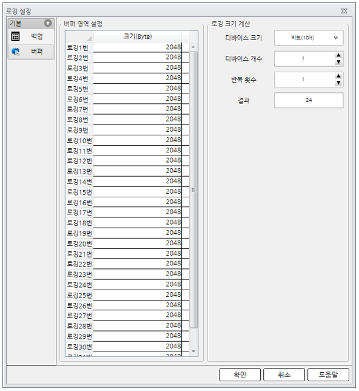Click size cell 2048 of 로깅26번

click(x=138, y=305)
